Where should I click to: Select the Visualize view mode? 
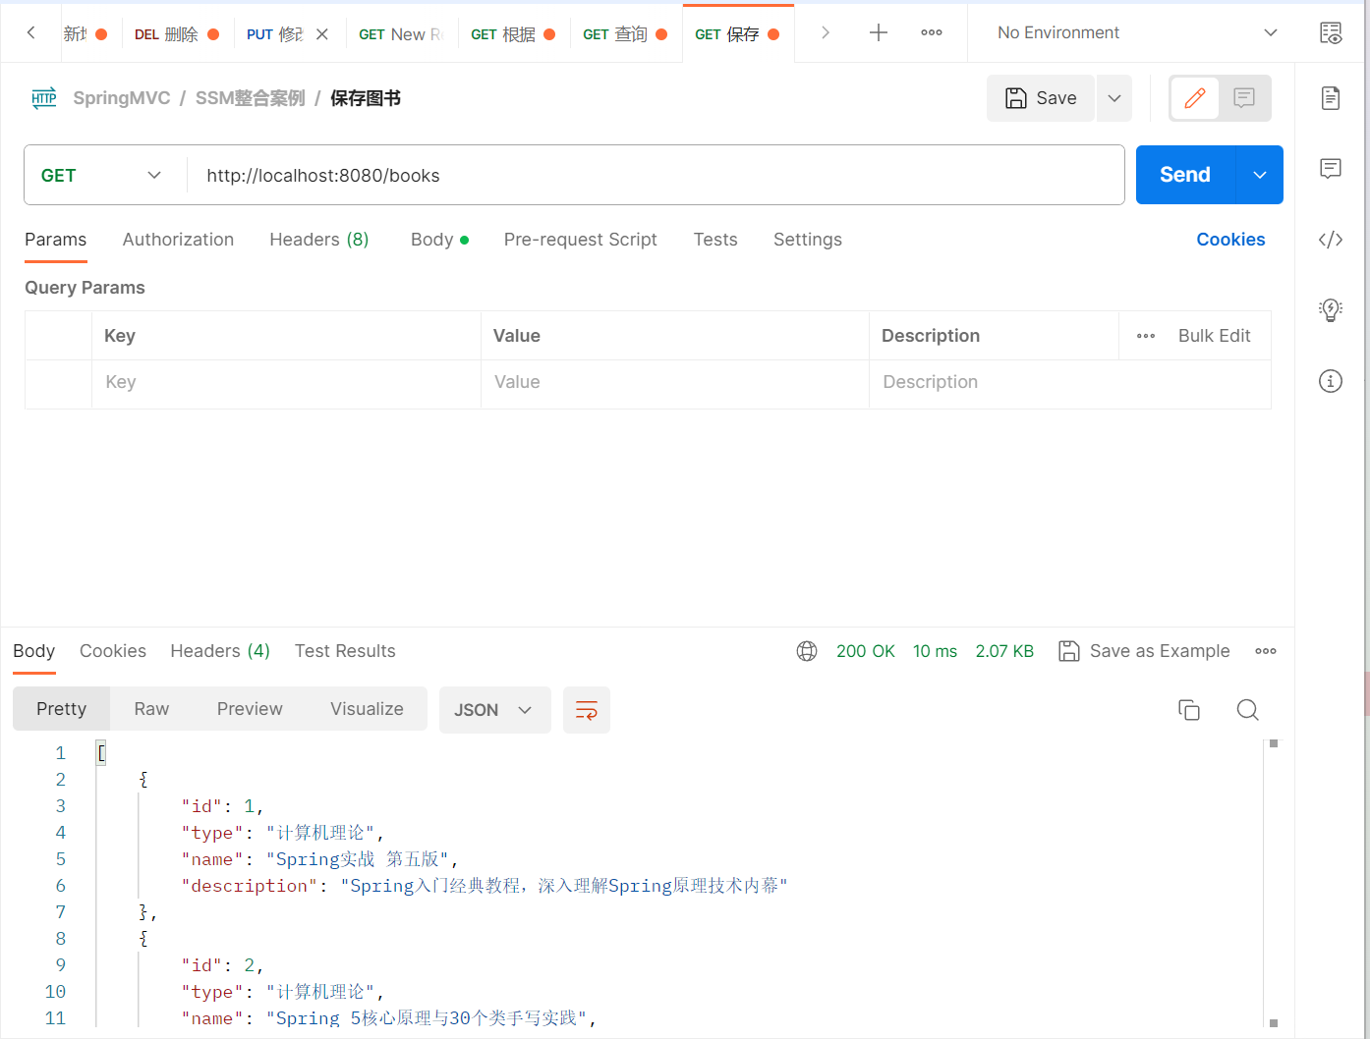(x=367, y=709)
